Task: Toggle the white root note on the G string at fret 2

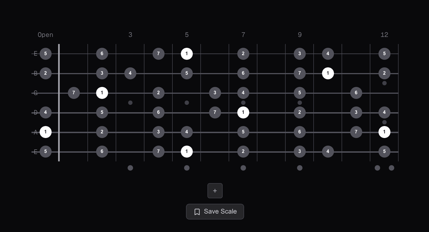Action: tap(102, 93)
